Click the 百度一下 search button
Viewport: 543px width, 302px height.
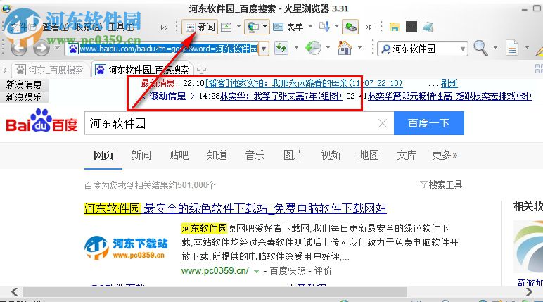tap(429, 123)
